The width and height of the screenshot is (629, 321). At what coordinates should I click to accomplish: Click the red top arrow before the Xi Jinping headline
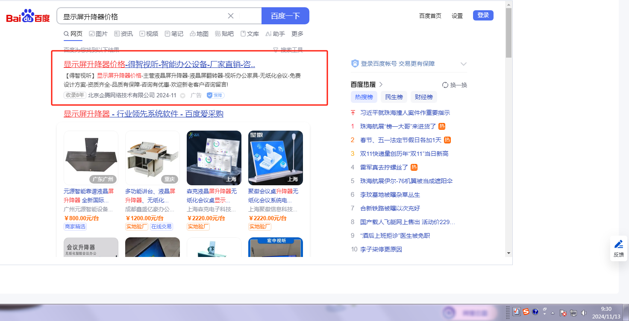(x=353, y=113)
